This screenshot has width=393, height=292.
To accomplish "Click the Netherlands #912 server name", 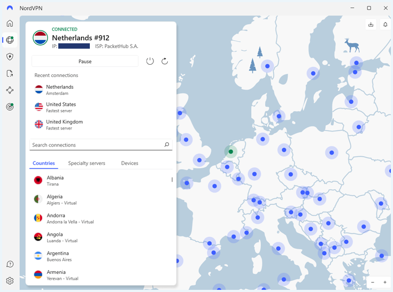I will point(81,38).
